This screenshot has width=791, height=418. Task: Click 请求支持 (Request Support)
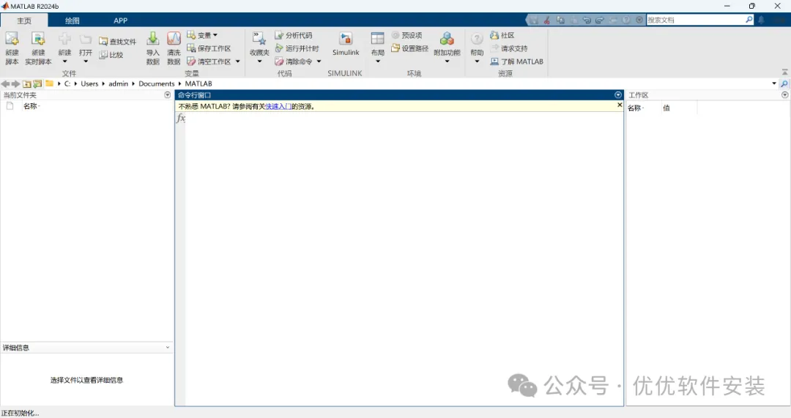[508, 48]
